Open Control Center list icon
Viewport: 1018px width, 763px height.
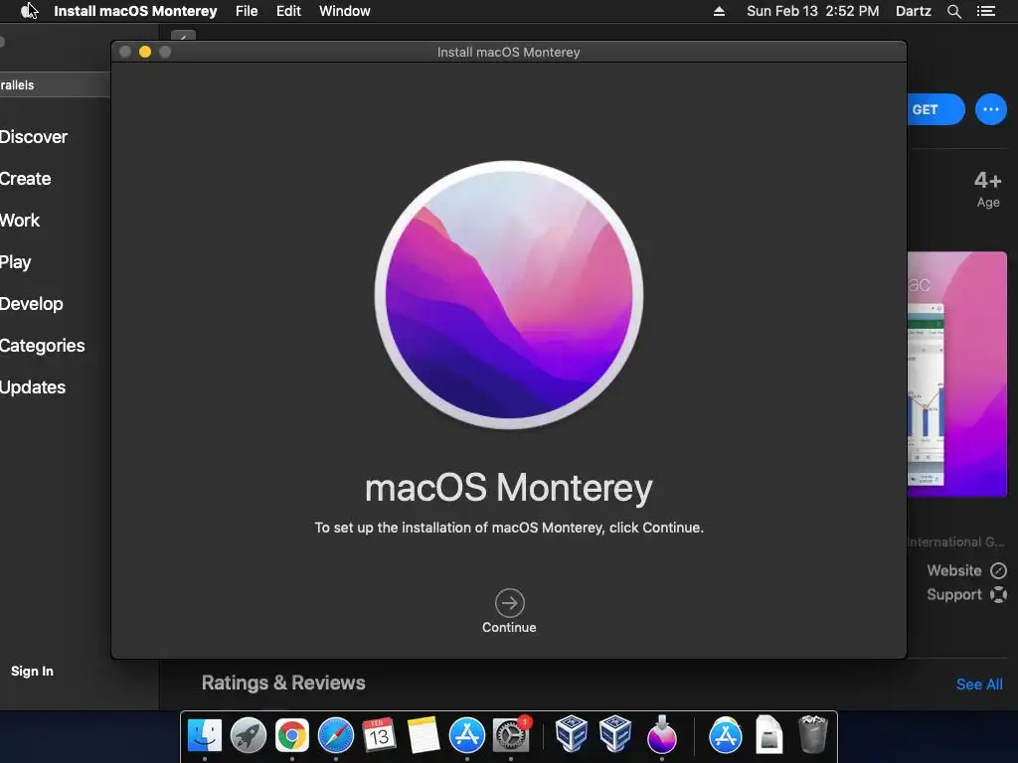point(985,11)
